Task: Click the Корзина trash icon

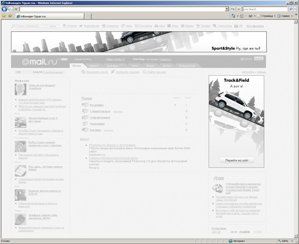Action: (85, 130)
